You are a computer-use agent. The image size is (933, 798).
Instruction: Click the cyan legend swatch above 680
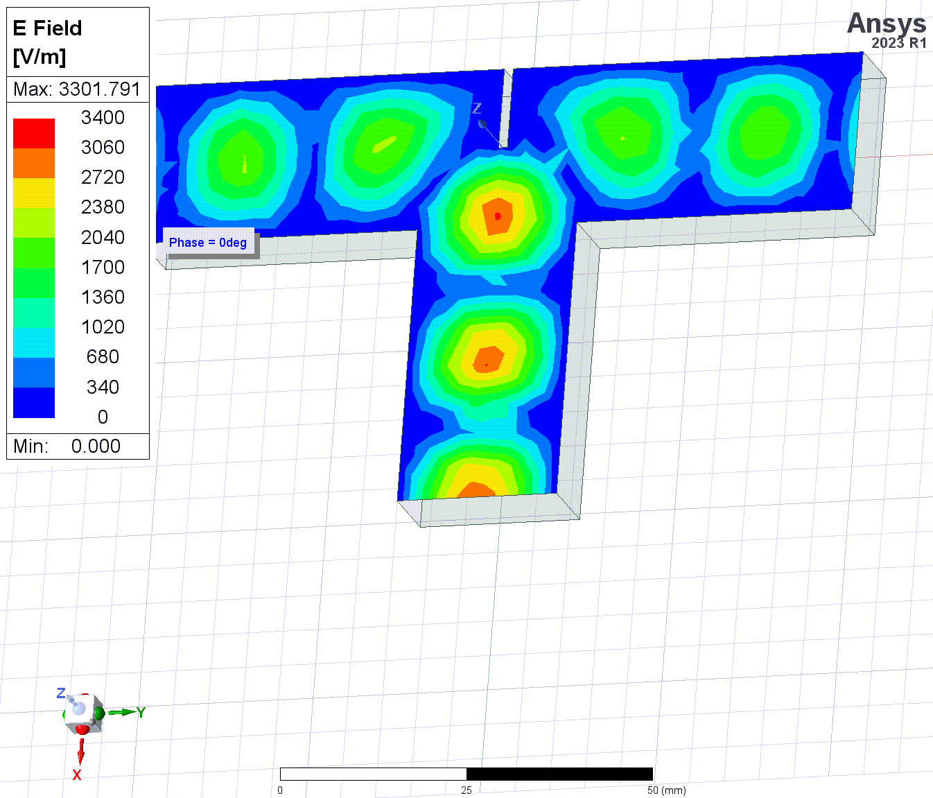pyautogui.click(x=34, y=342)
